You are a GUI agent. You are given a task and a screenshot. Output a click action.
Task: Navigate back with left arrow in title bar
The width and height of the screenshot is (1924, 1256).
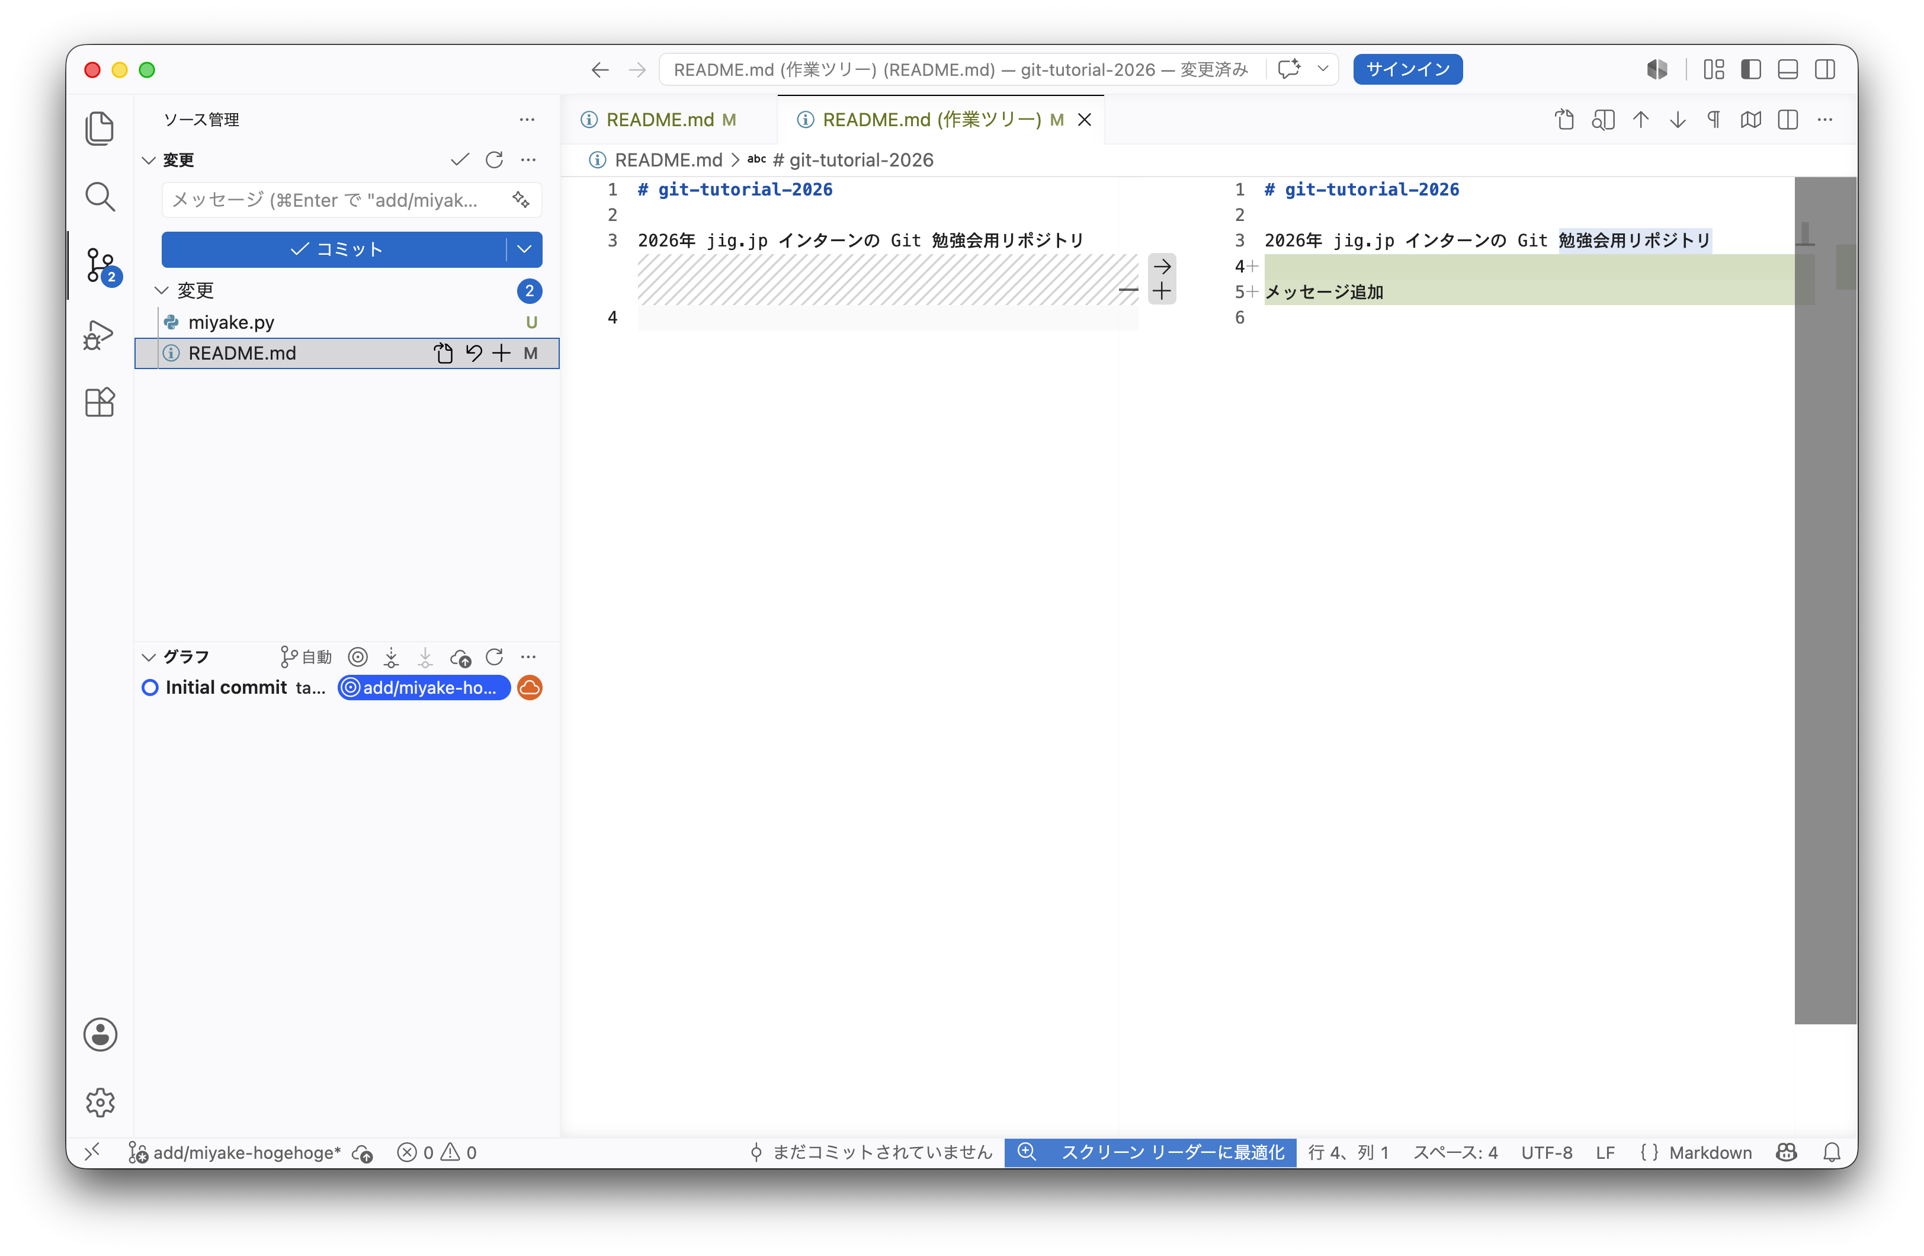pos(600,69)
